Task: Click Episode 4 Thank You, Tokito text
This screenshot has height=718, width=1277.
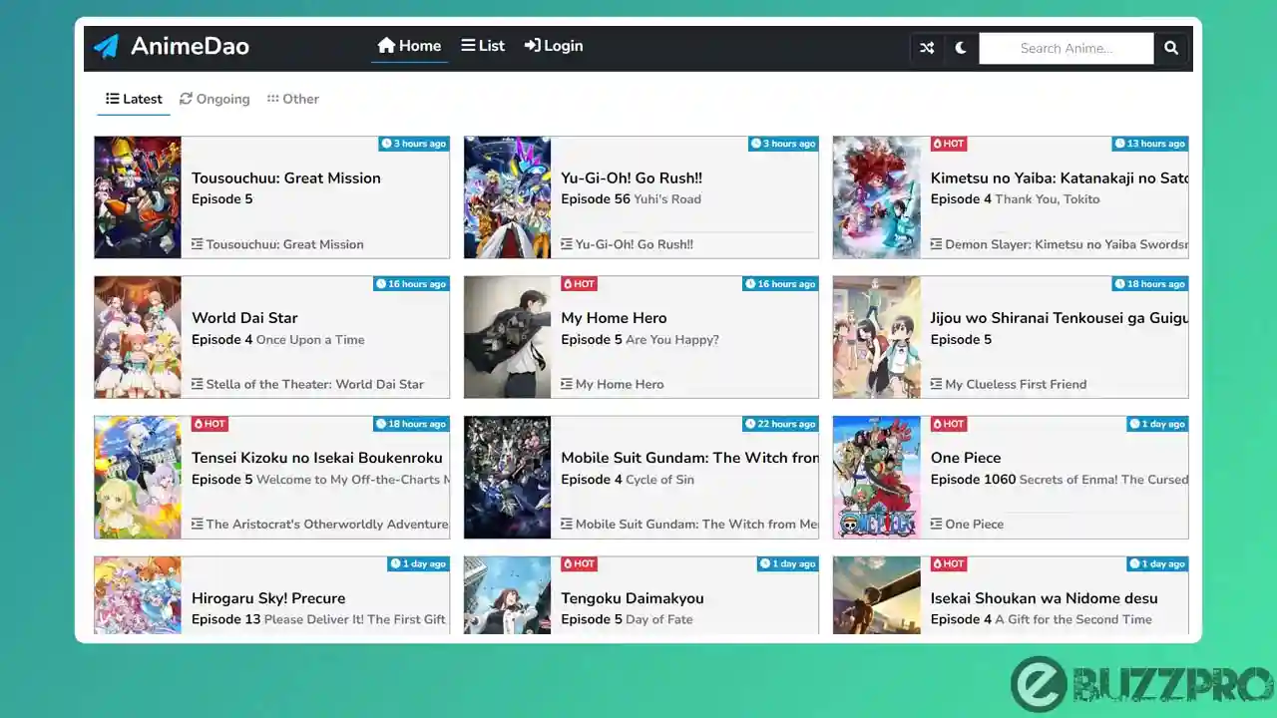Action: (x=1015, y=199)
